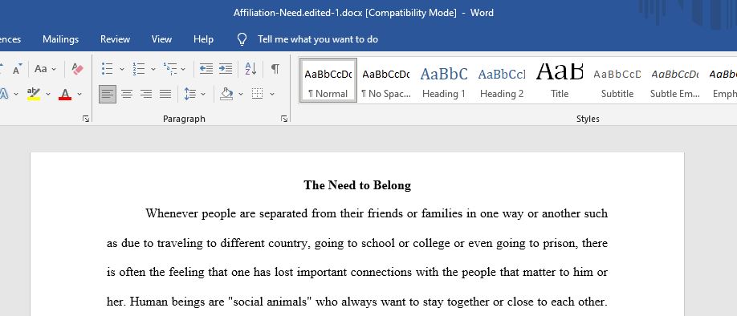Expand font color dropdown arrow
The image size is (737, 316).
[79, 95]
